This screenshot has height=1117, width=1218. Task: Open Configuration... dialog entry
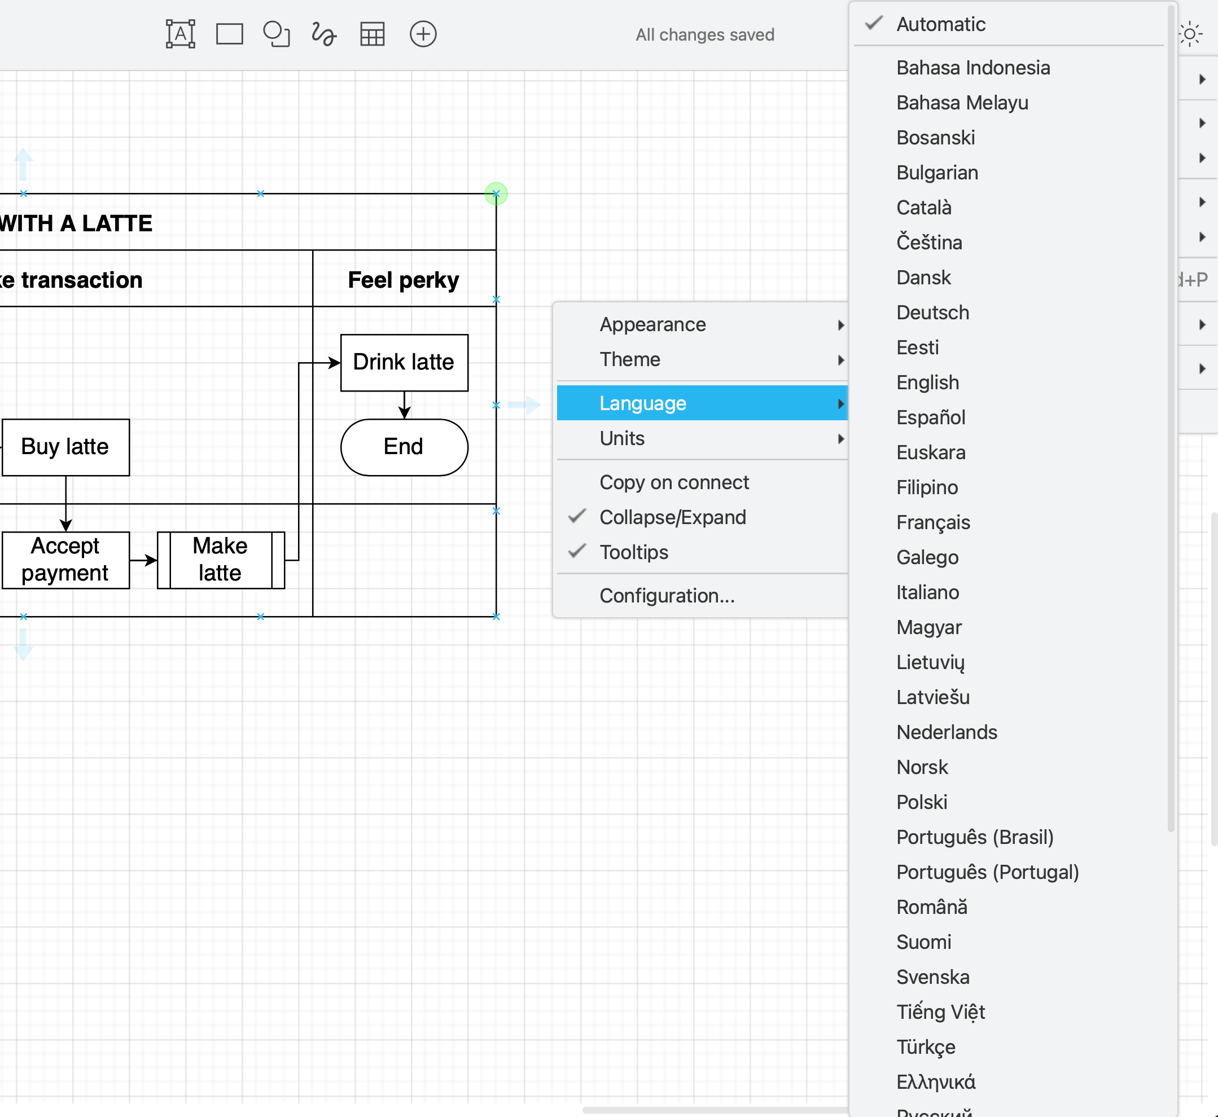click(x=667, y=596)
